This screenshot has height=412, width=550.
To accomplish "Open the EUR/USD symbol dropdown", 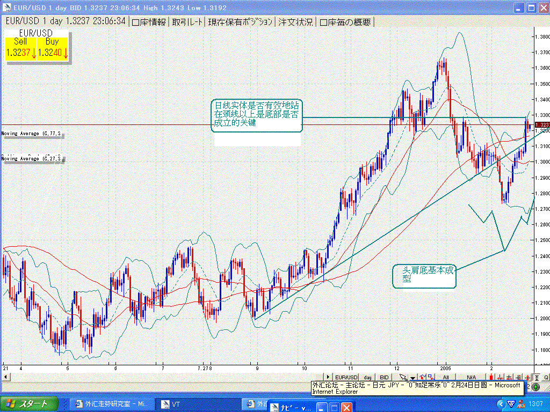I will pyautogui.click(x=346, y=377).
